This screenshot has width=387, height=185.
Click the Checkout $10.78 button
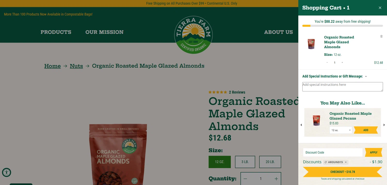pos(343,172)
